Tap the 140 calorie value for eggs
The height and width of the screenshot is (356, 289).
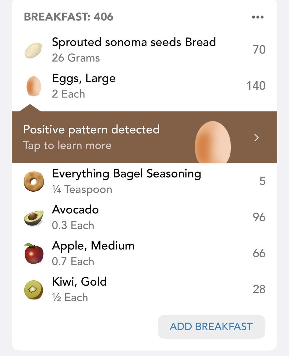click(256, 86)
